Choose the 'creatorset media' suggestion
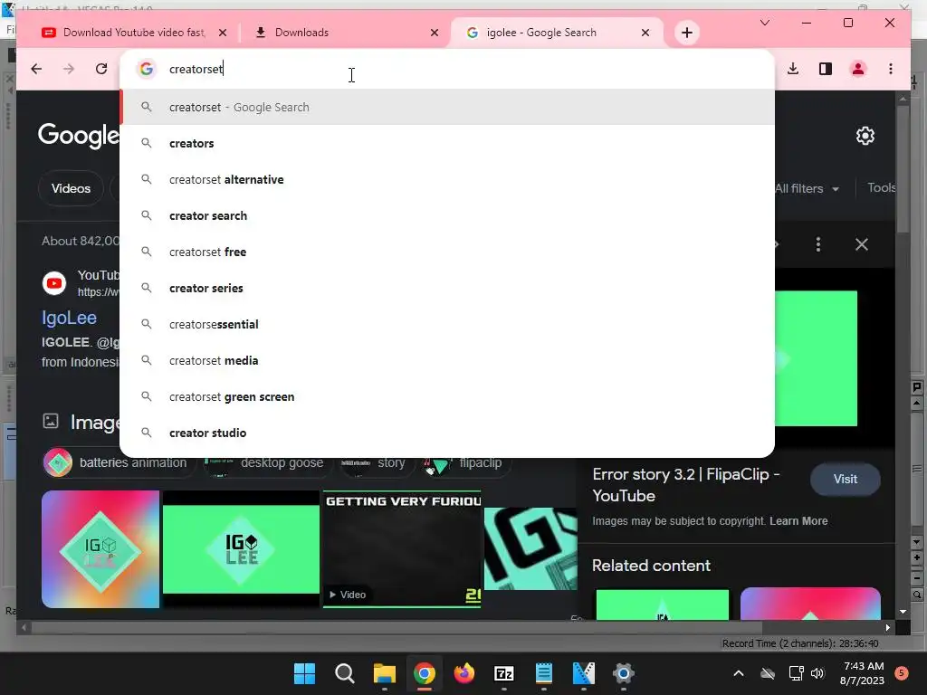Image resolution: width=927 pixels, height=695 pixels. 447,360
